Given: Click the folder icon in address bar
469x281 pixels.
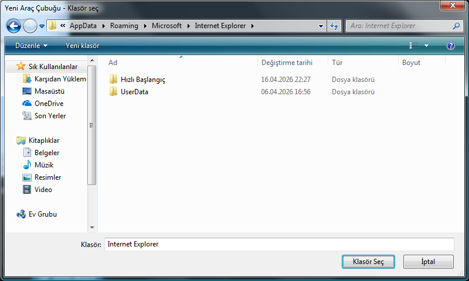Looking at the screenshot, I should pos(52,26).
